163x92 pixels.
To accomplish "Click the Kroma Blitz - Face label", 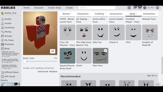I will click(x=100, y=20).
